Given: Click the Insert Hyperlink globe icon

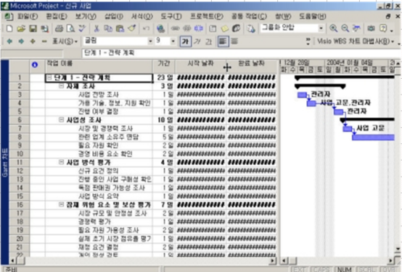Looking at the screenshot, I should coord(160,28).
